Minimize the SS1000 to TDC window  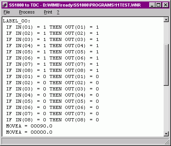click(152, 5)
